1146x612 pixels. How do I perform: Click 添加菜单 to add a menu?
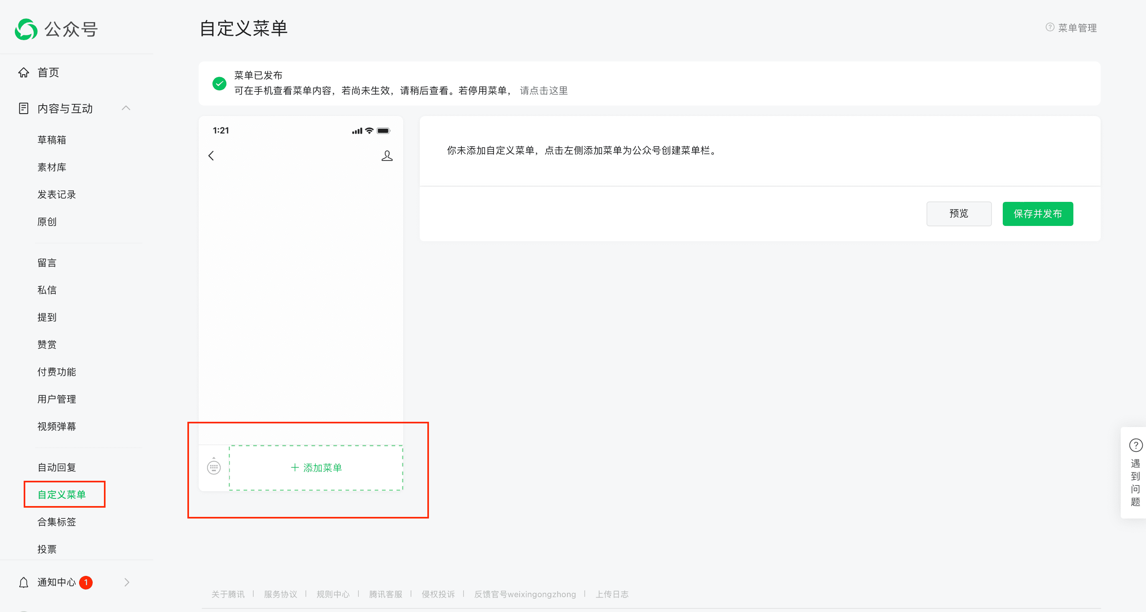[316, 468]
